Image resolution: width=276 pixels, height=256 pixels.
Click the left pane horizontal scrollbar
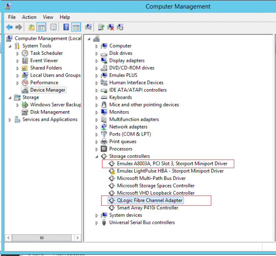pyautogui.click(x=42, y=238)
